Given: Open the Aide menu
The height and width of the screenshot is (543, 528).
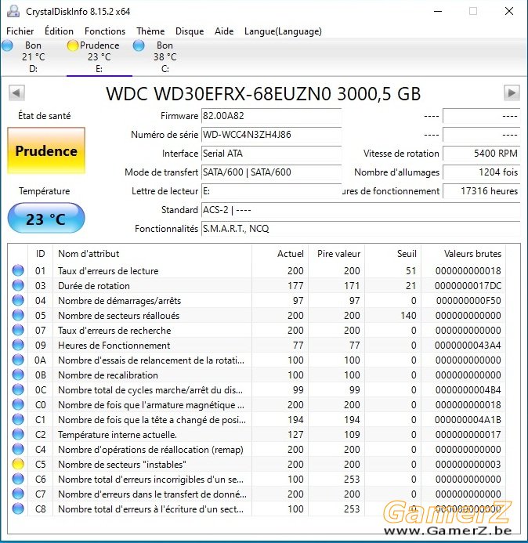Looking at the screenshot, I should (224, 31).
